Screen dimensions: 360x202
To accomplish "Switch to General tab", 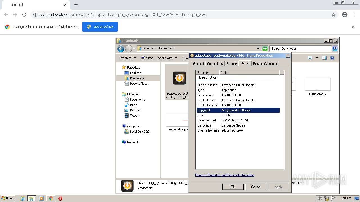I will coord(198,64).
